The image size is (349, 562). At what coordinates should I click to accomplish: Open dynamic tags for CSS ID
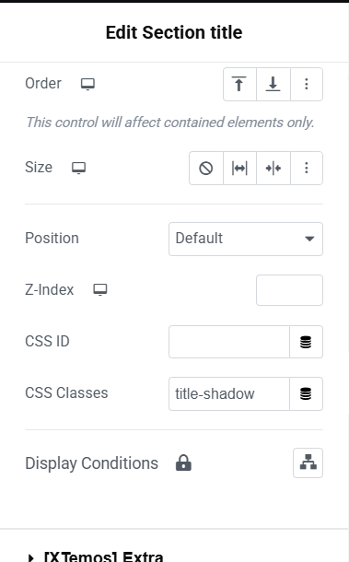pos(306,342)
